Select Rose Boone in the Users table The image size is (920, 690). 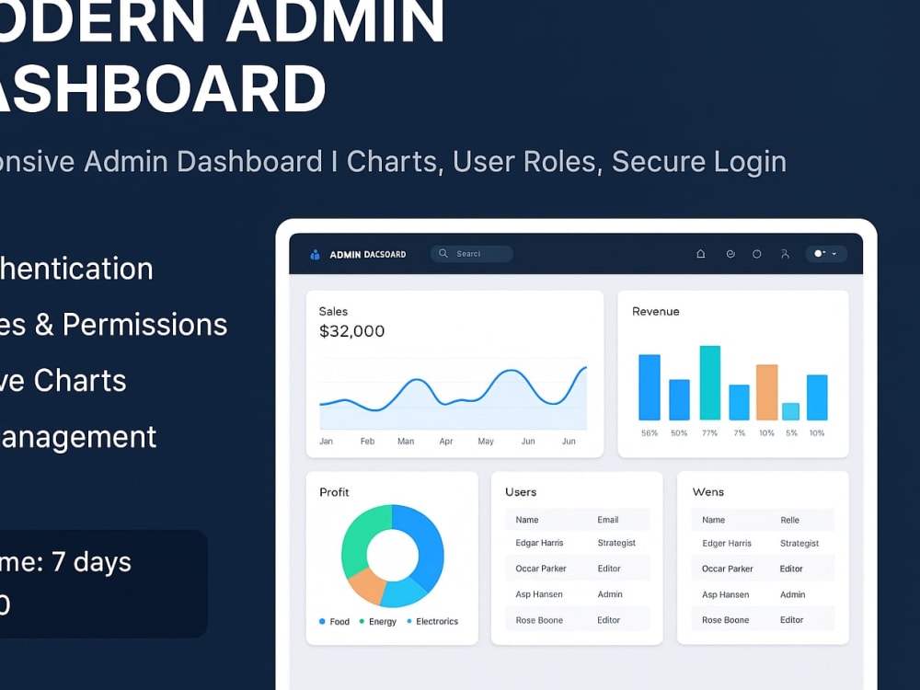click(x=539, y=620)
